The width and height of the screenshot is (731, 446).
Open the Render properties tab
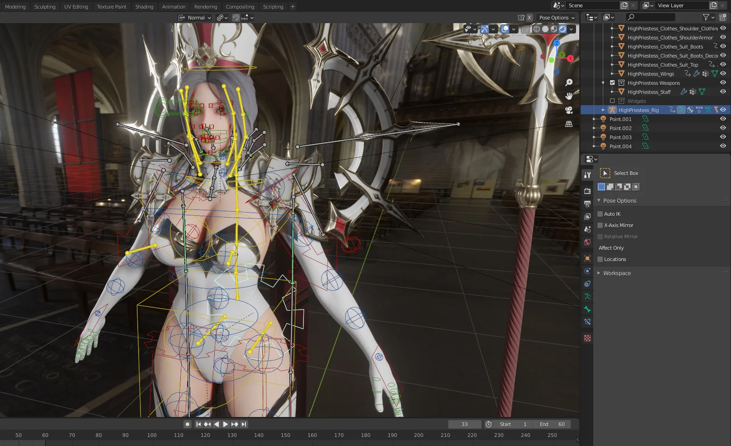pyautogui.click(x=587, y=191)
